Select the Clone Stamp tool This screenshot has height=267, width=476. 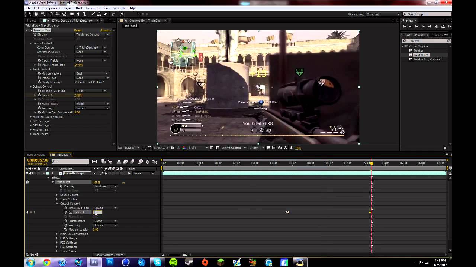point(99,14)
